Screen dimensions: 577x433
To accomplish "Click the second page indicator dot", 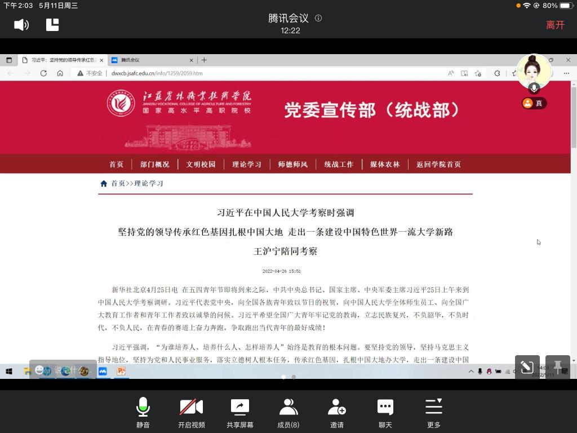I will point(294,377).
